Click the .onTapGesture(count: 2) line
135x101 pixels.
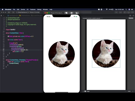pos(19,50)
